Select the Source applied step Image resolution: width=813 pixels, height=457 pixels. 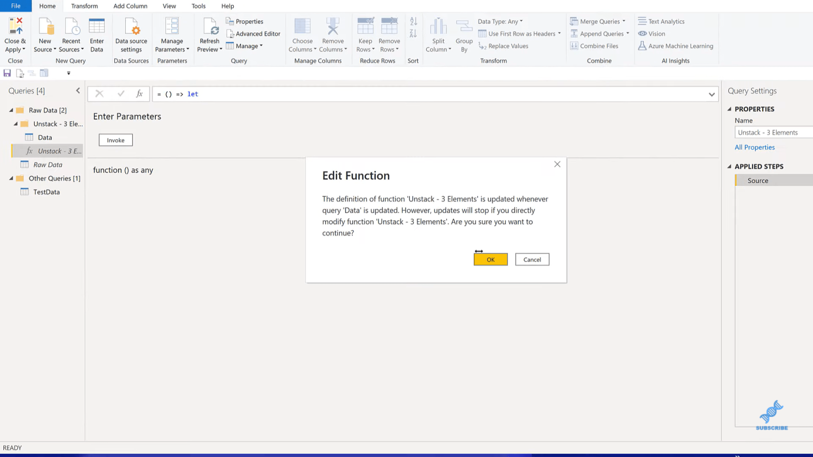[774, 180]
